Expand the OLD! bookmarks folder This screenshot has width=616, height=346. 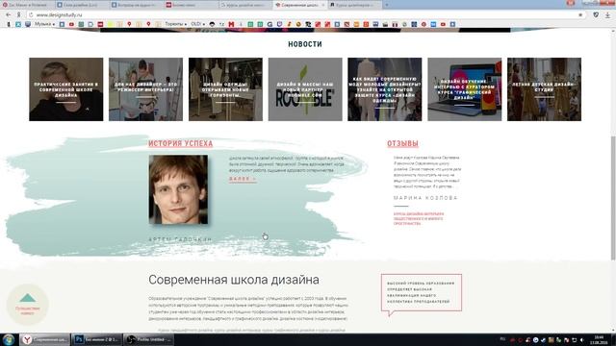tap(197, 24)
